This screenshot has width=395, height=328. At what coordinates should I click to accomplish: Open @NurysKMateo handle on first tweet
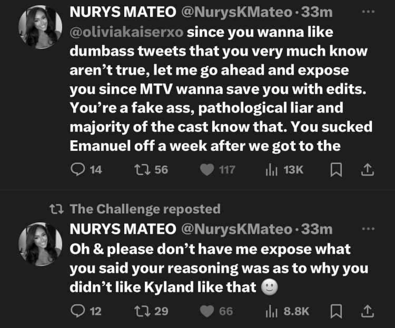tap(237, 12)
